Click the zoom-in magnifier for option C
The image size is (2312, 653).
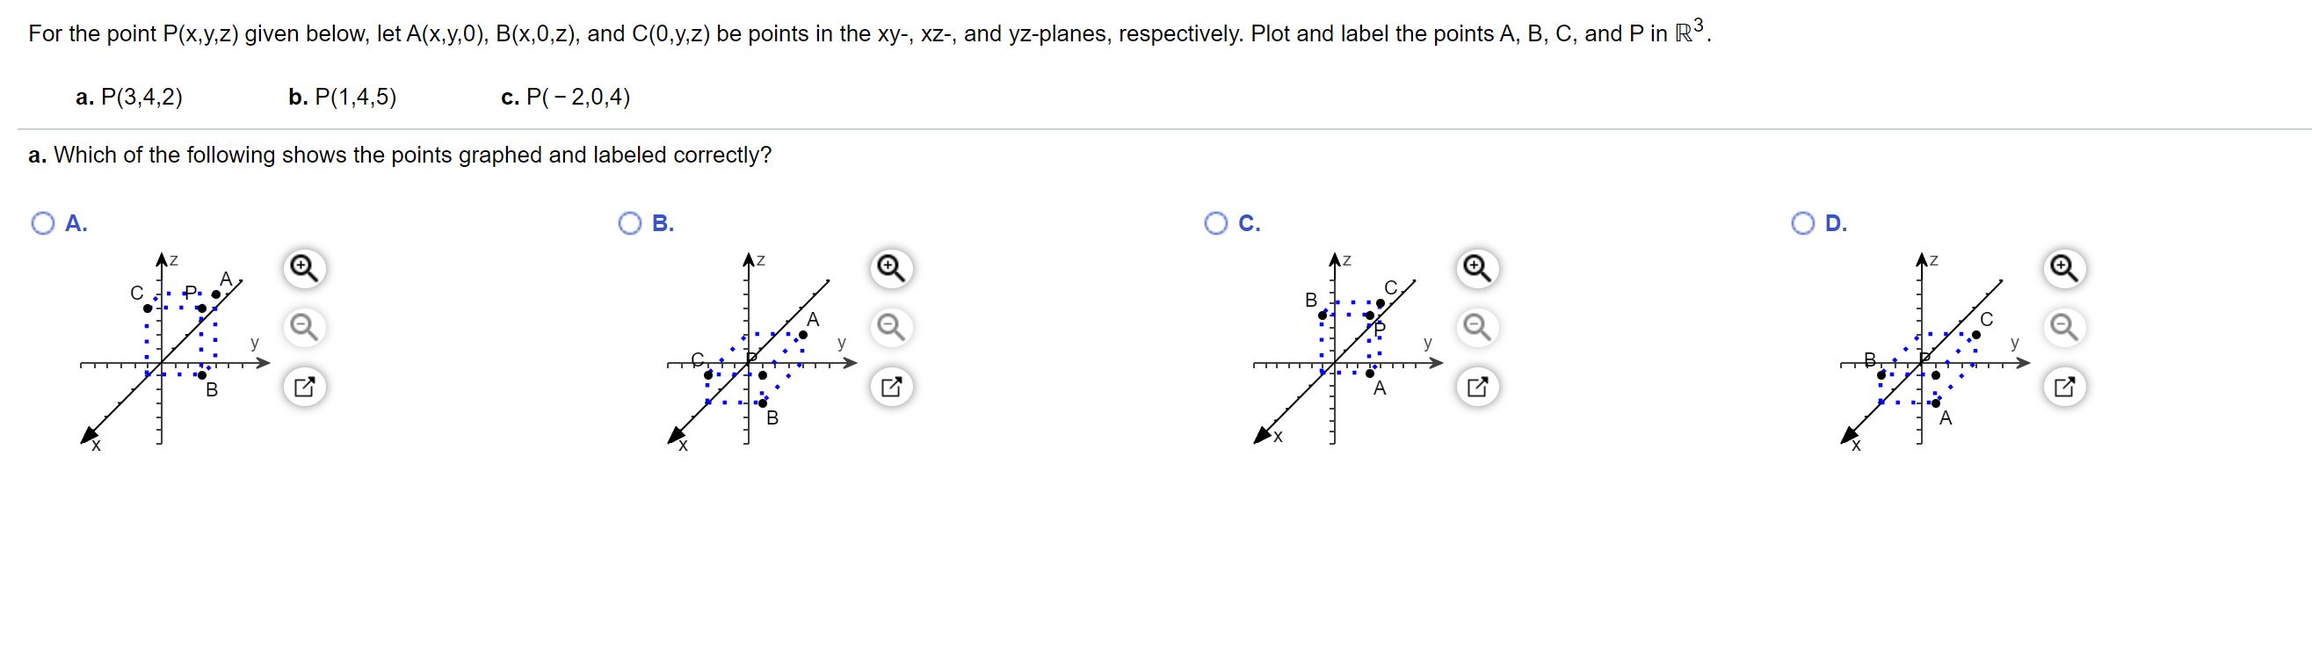coord(1477,267)
